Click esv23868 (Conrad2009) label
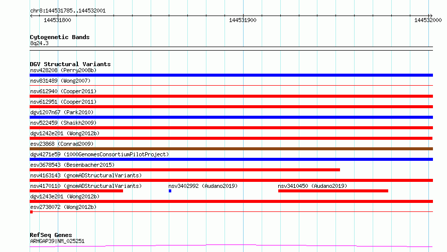Screen dimensions: 447x252 click(x=62, y=144)
